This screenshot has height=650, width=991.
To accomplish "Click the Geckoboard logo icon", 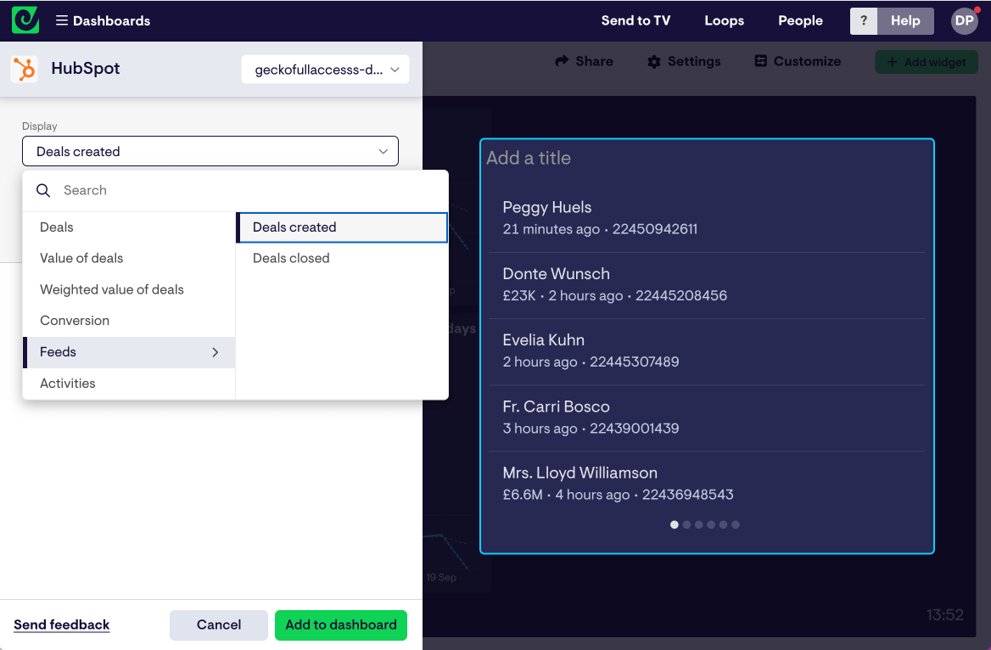I will click(x=25, y=20).
